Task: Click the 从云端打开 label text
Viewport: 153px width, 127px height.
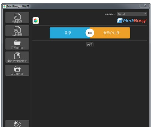Action: tap(17, 74)
